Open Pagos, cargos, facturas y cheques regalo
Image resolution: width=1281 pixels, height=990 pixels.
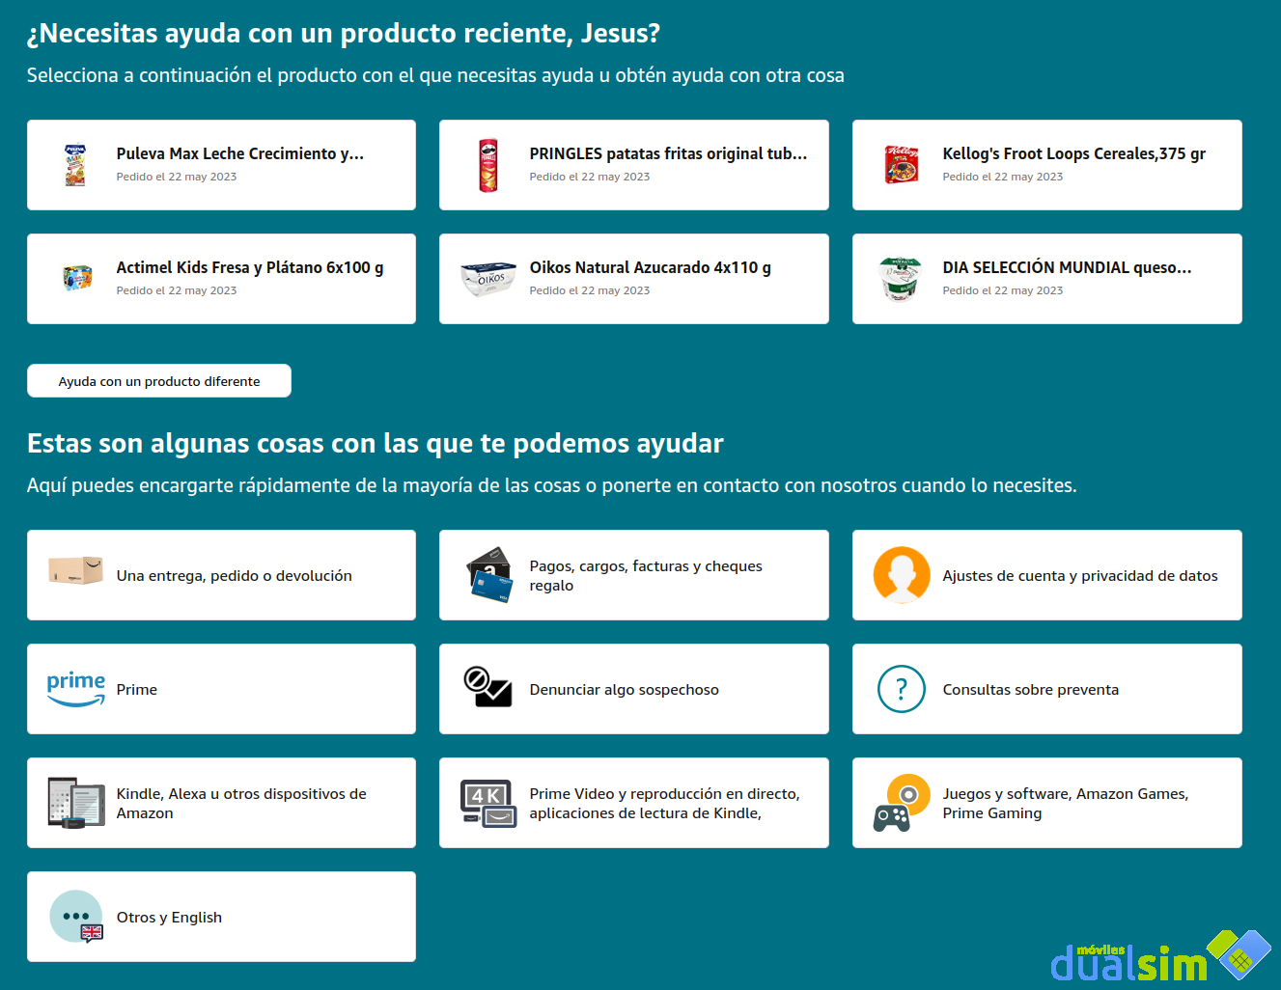point(634,574)
